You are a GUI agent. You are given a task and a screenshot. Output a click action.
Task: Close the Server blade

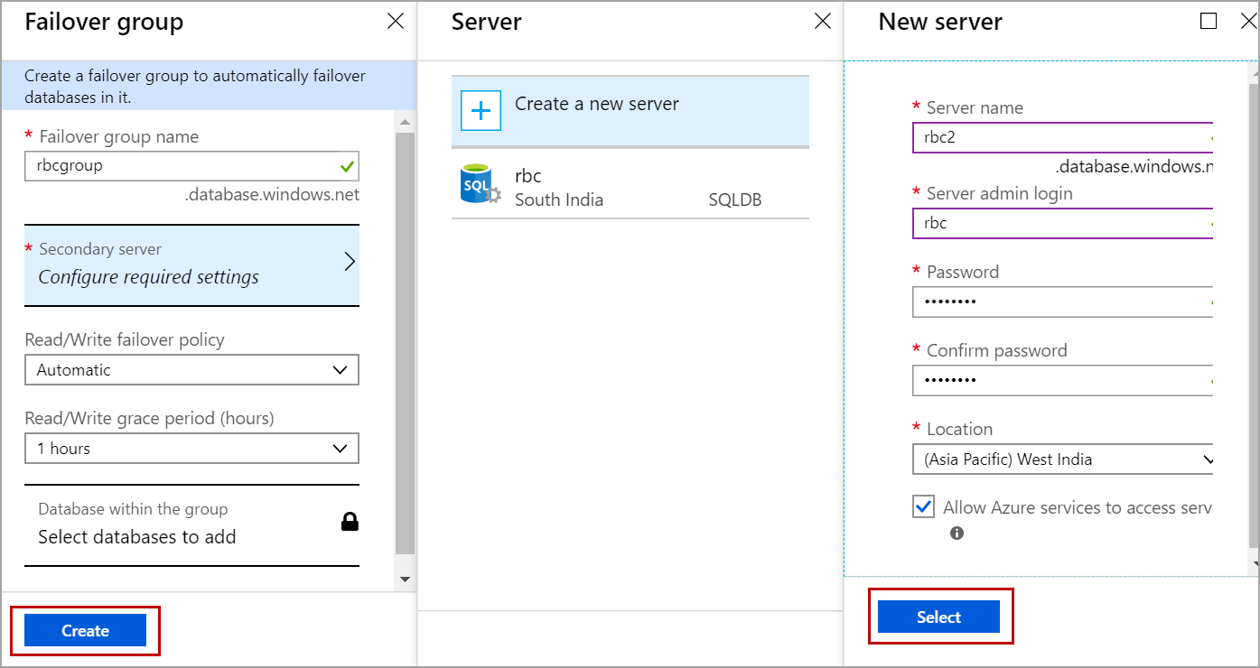click(823, 22)
